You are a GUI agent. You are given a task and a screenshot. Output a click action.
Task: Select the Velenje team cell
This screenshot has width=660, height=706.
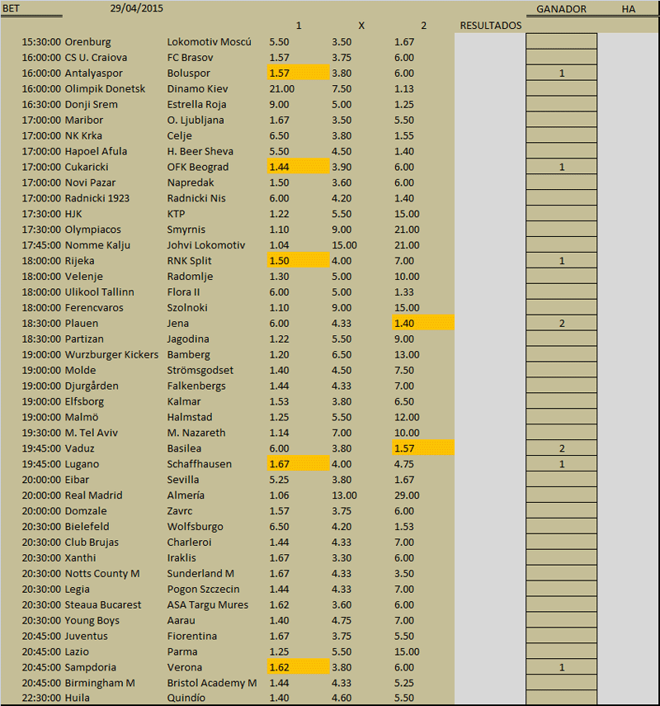click(83, 277)
